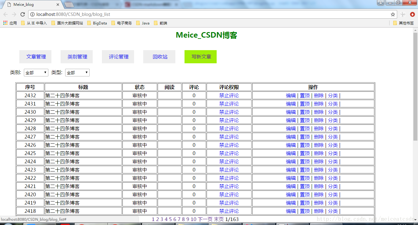Click 分类 for blog 2418
This screenshot has height=225, width=418.
tap(333, 211)
